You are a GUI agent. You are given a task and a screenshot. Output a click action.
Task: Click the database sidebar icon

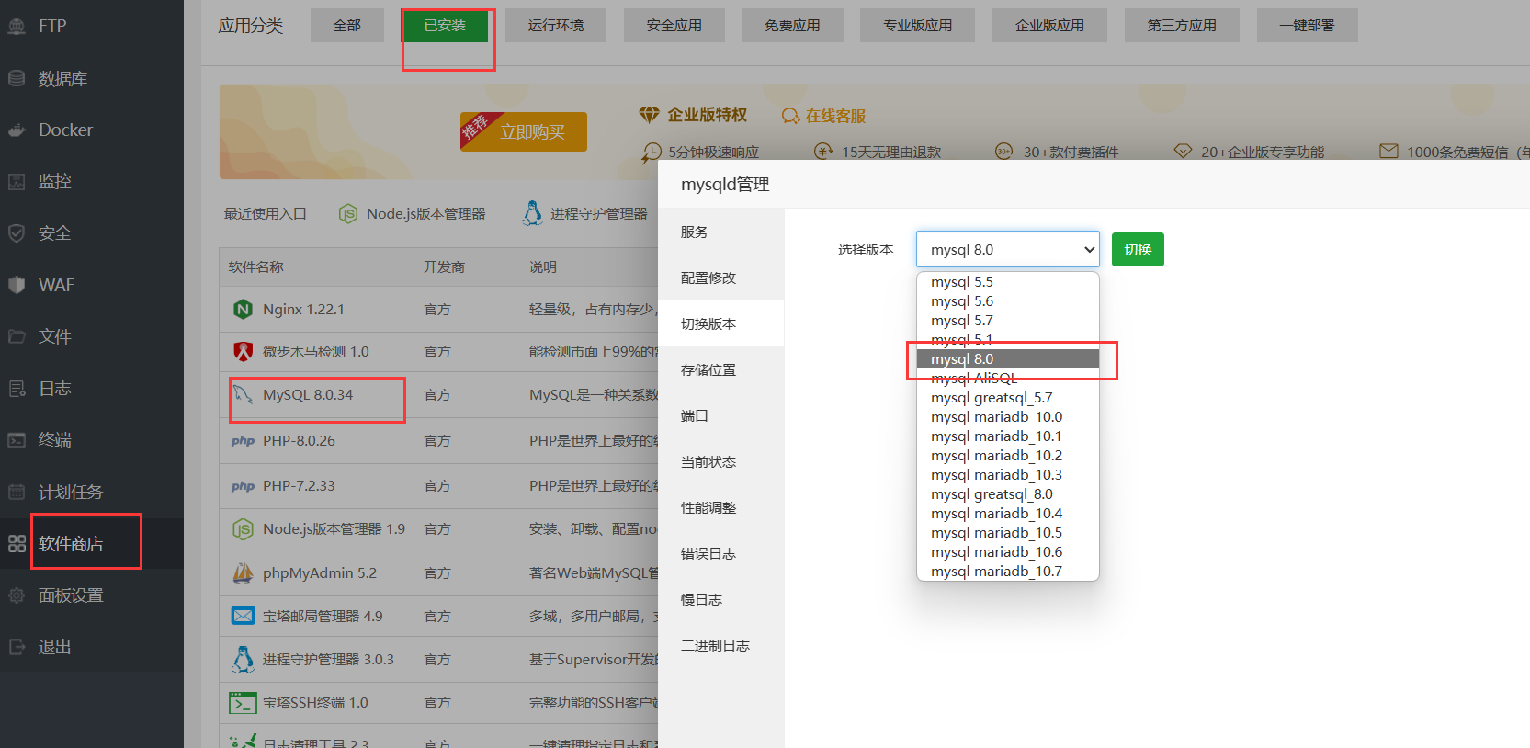(x=17, y=78)
